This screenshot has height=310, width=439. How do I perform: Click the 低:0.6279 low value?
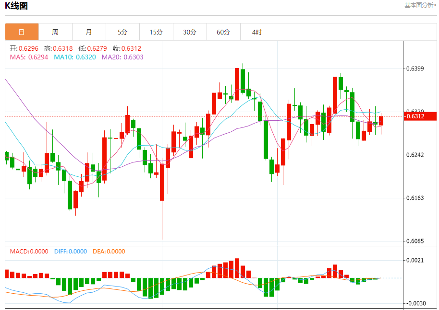tap(93, 48)
